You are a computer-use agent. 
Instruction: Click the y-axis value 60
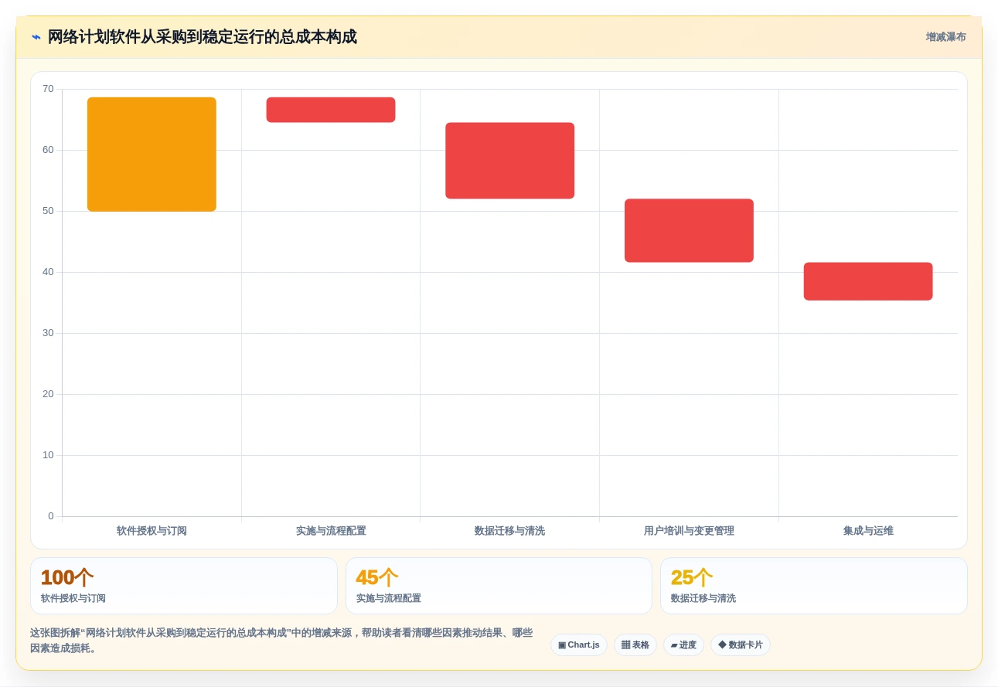coord(48,150)
